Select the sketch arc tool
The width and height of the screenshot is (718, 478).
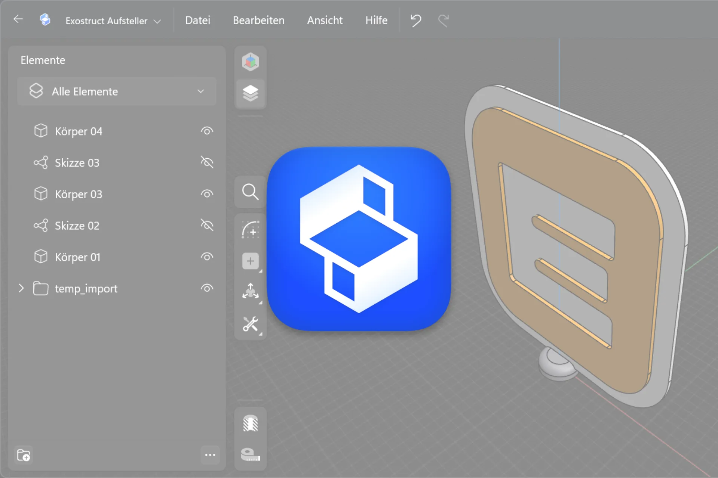click(x=251, y=229)
